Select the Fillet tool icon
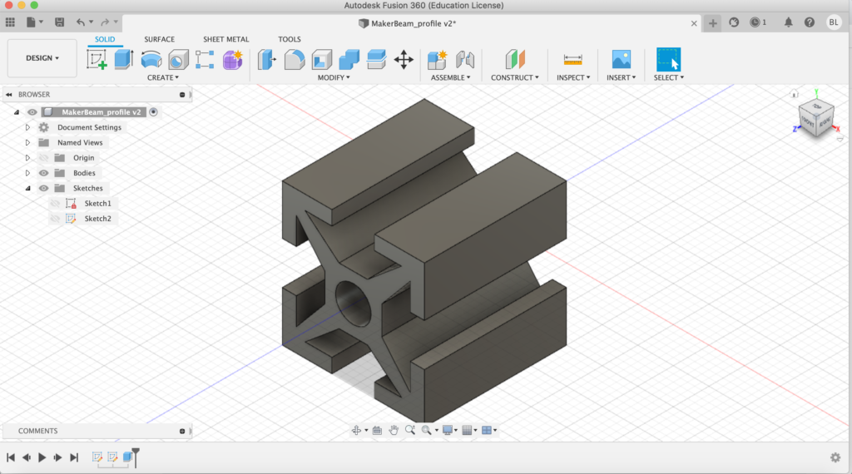852x474 pixels. 295,60
